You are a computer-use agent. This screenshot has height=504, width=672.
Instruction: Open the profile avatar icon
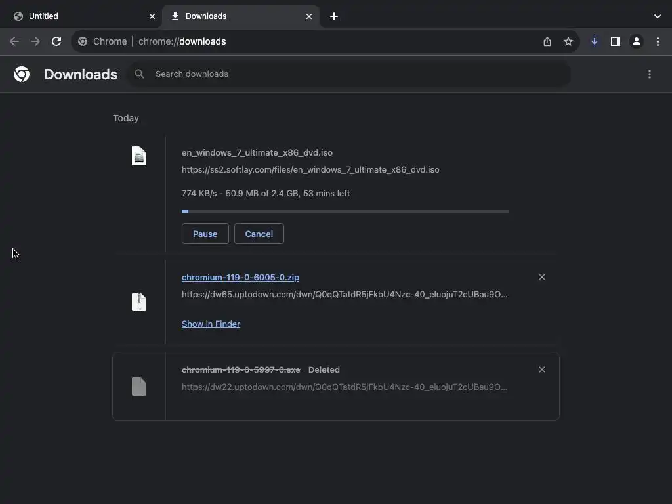pos(637,41)
